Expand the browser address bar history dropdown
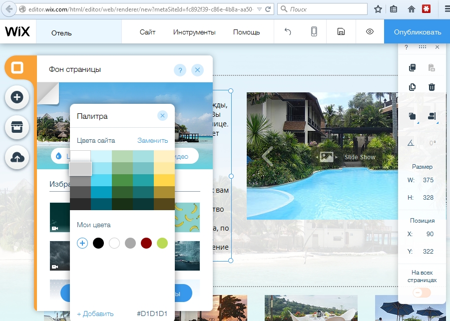Viewport: 450px width, 321px height. 258,9
